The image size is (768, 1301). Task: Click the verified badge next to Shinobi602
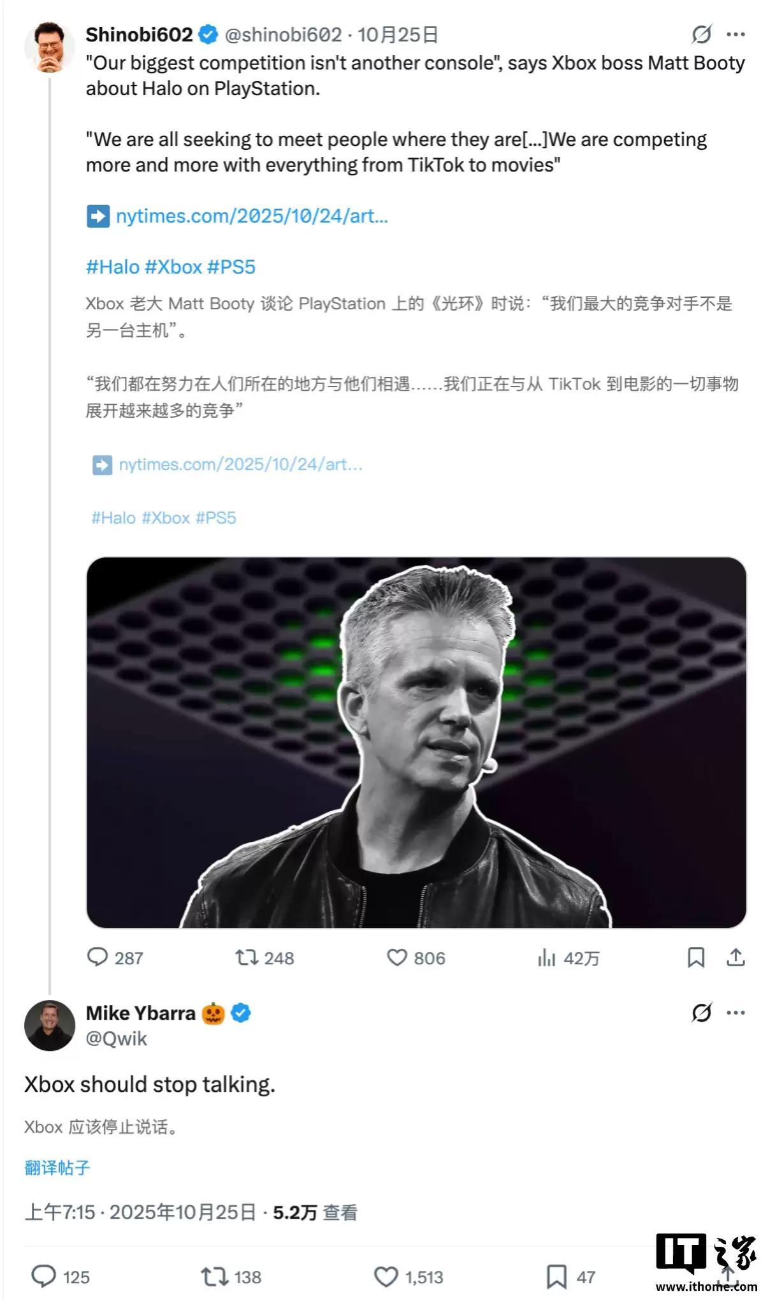tap(207, 35)
